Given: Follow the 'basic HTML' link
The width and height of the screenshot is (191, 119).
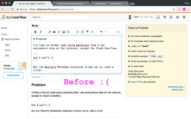Looking at the screenshot, I should click(137, 82).
